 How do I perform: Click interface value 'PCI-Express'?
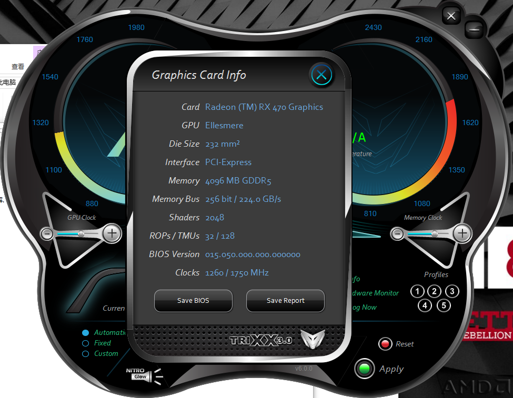click(x=228, y=162)
